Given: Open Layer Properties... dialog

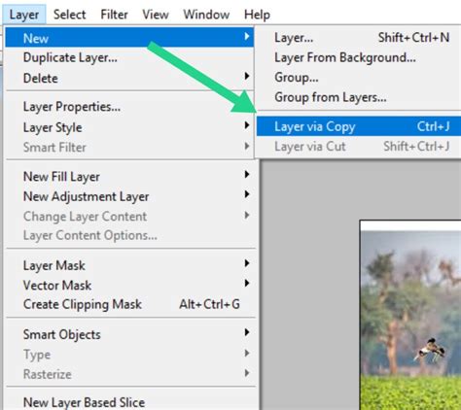Looking at the screenshot, I should [x=129, y=107].
